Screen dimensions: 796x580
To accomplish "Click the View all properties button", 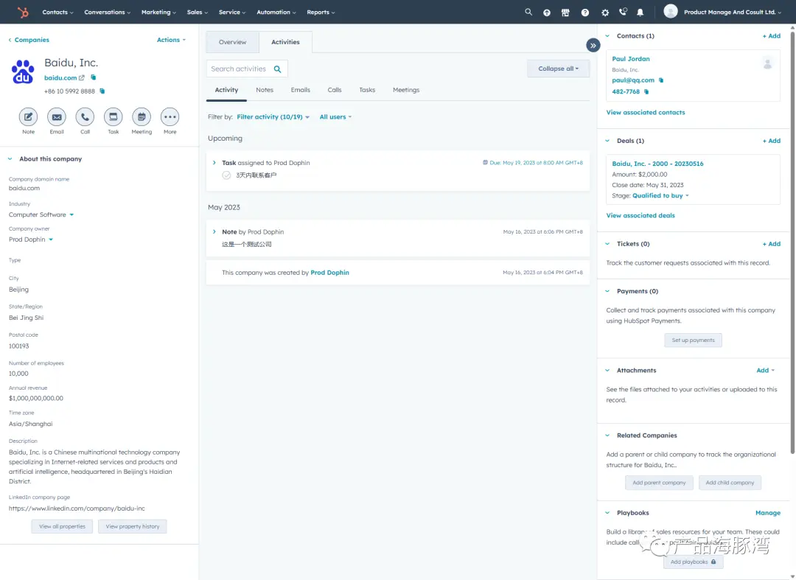I will point(62,526).
